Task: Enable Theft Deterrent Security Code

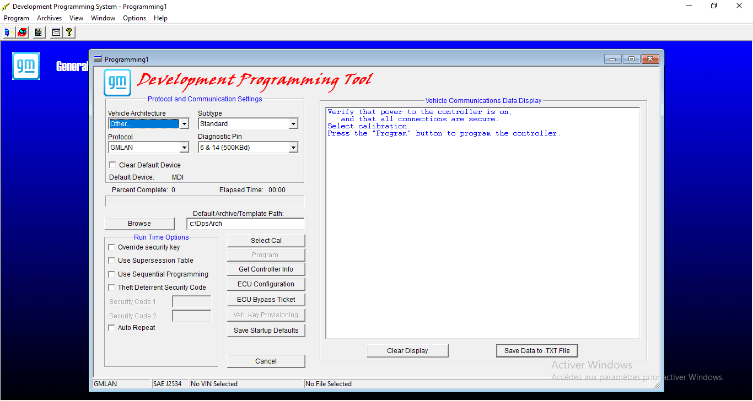Action: click(111, 287)
